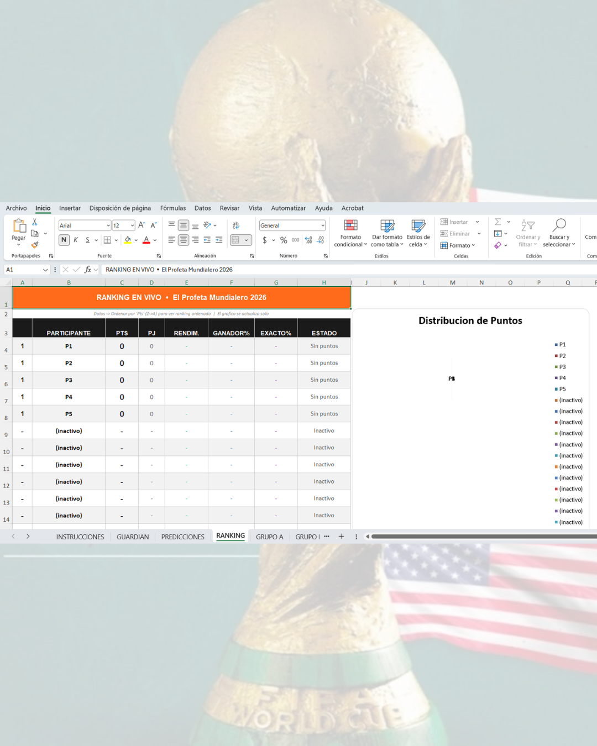This screenshot has width=597, height=746.
Task: Decrease indent
Action: 207,240
